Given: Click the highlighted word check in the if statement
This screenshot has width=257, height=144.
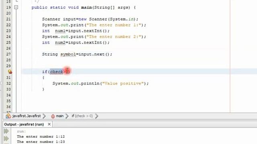Looking at the screenshot, I should 56,72.
